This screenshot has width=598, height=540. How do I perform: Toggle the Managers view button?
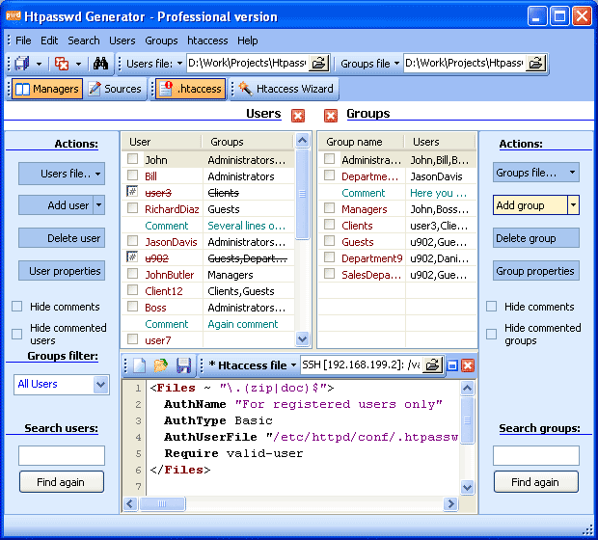coord(47,89)
